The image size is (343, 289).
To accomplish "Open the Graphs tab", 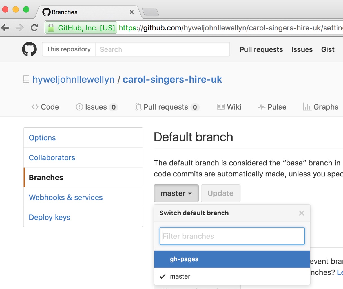I will point(321,107).
